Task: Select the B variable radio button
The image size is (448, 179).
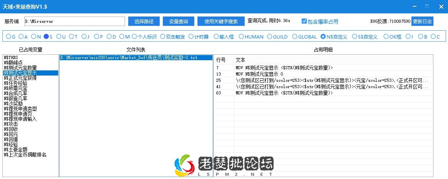Action: click(420, 37)
